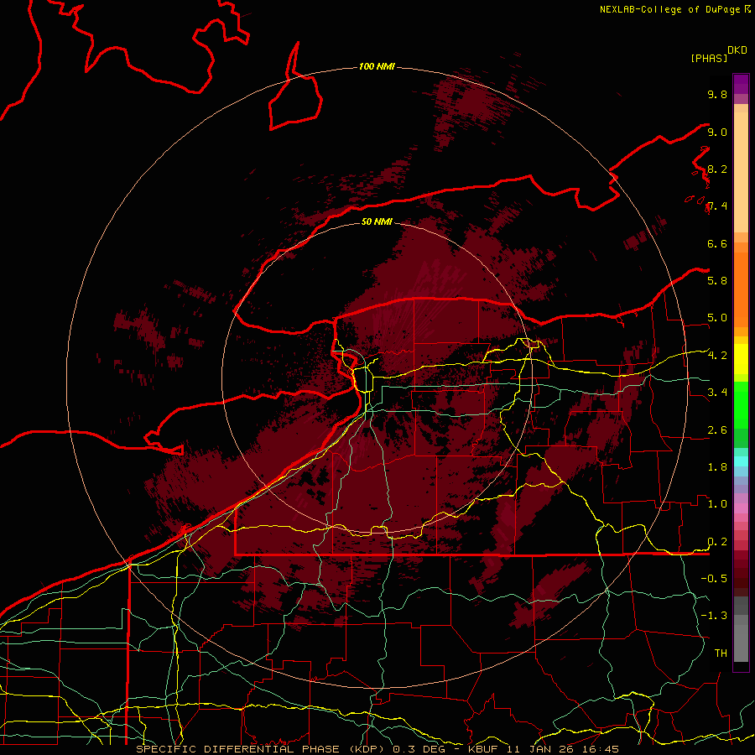This screenshot has width=755, height=755.
Task: Pick the orange band of the color bar
Action: click(741, 289)
